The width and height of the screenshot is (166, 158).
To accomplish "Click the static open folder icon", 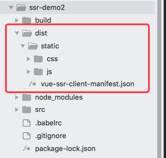I will 33,46.
